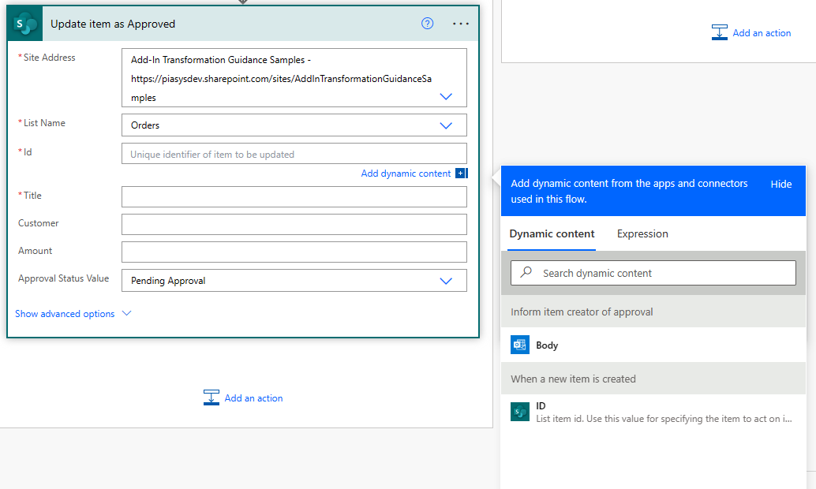
Task: Open the Approval Status Value dropdown
Action: [x=446, y=280]
